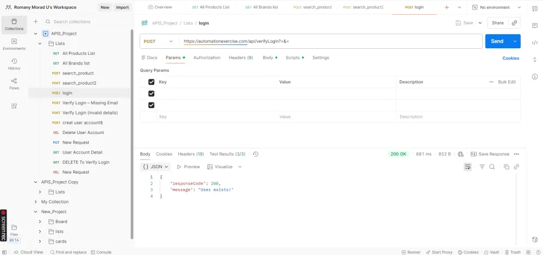
Task: Open the Environments sidebar panel
Action: (x=14, y=44)
